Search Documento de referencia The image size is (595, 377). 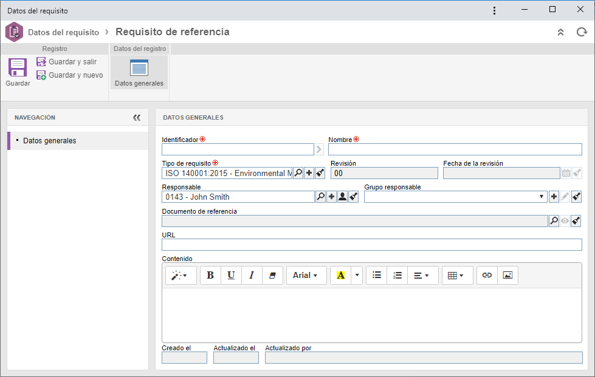554,220
